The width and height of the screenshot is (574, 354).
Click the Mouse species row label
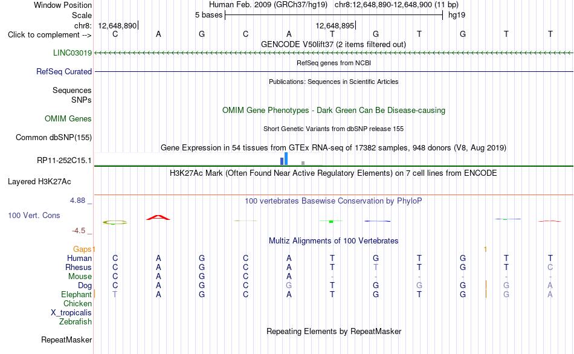[80, 277]
